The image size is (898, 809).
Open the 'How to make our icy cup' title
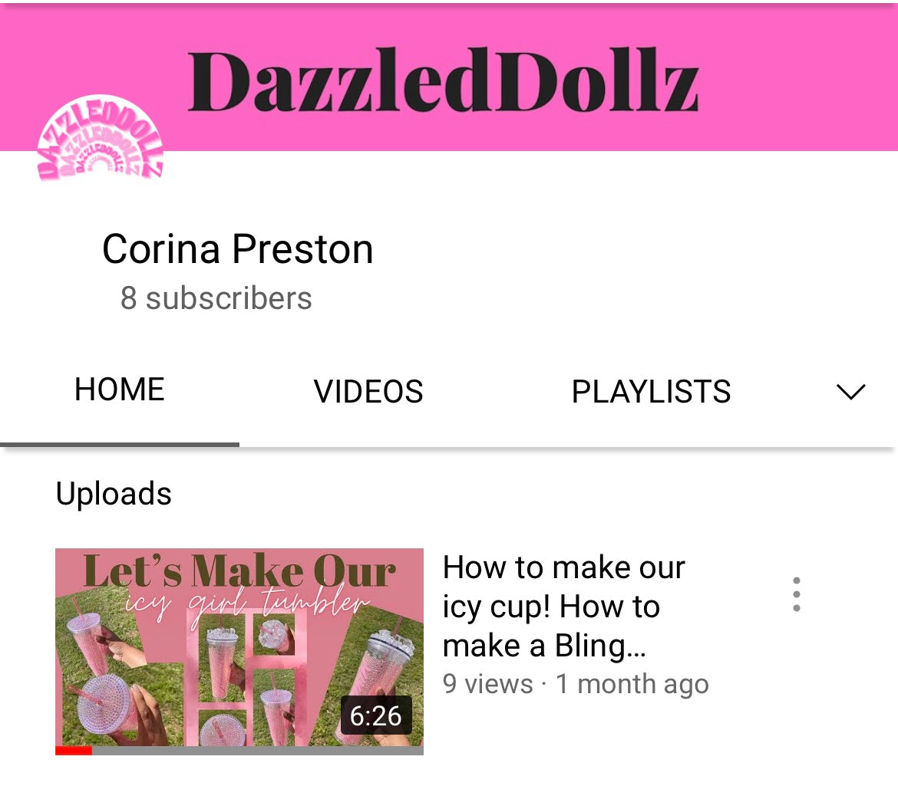point(564,607)
